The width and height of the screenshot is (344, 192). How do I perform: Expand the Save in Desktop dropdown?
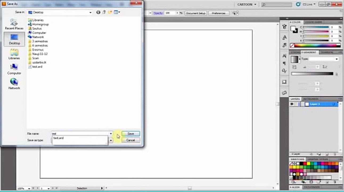[91, 12]
